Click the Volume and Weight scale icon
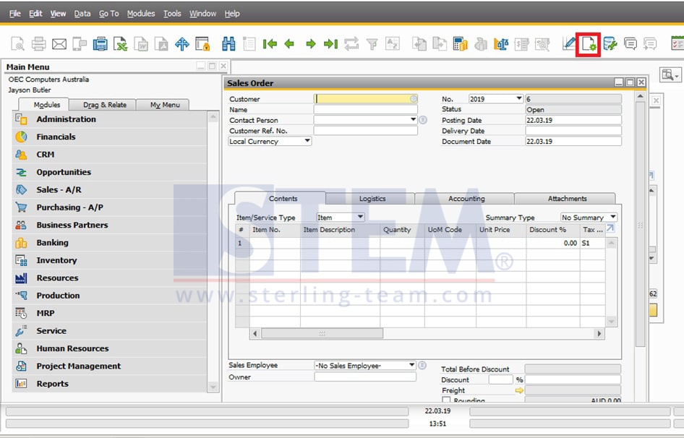Screen dimensions: 684x438 (x=501, y=43)
